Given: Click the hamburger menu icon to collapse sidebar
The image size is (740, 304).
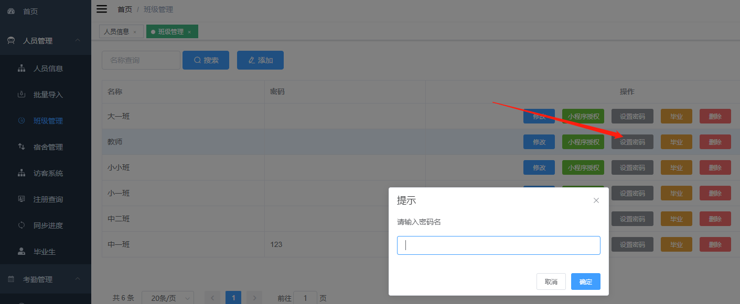Looking at the screenshot, I should [x=101, y=8].
